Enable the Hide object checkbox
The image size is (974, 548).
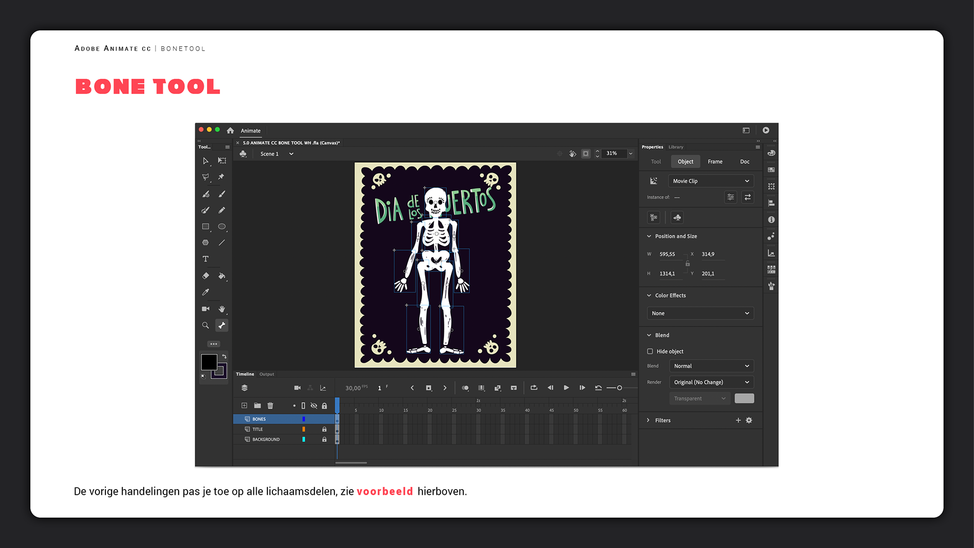(650, 351)
